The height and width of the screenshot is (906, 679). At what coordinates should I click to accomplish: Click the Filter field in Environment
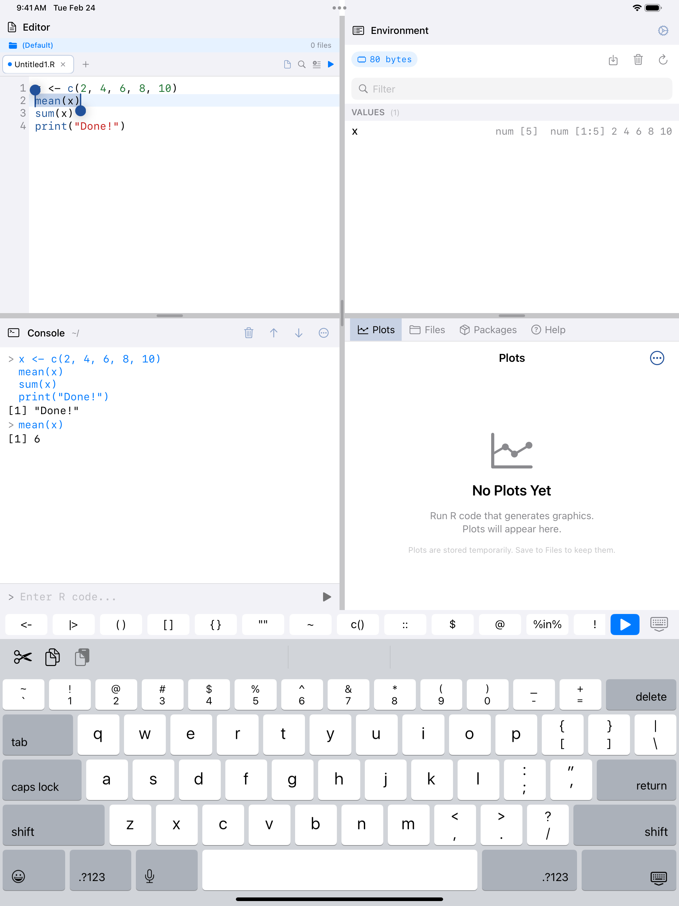pyautogui.click(x=511, y=89)
